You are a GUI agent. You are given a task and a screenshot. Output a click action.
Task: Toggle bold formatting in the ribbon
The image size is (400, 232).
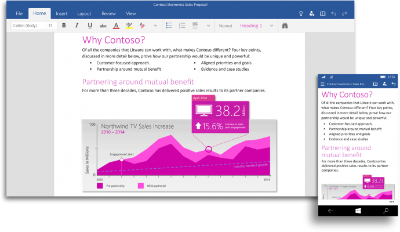tap(64, 26)
